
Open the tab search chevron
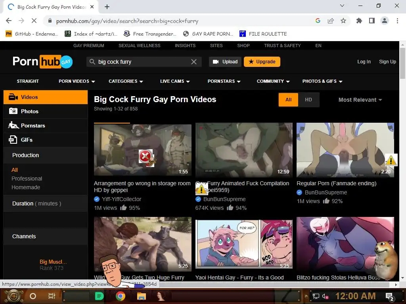pyautogui.click(x=342, y=6)
